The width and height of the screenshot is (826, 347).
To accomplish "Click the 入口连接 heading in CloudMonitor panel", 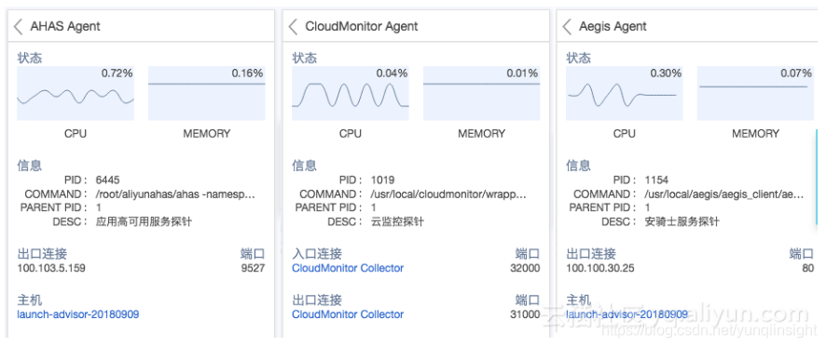I will click(317, 254).
